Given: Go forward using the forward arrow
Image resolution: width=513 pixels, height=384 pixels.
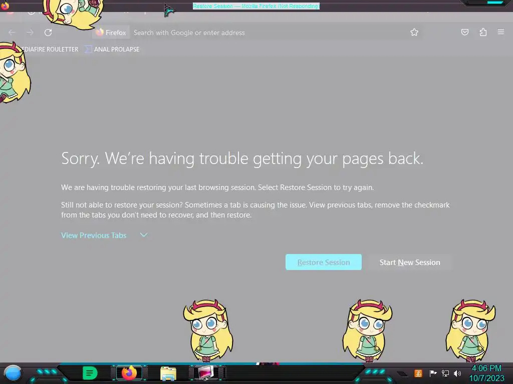Looking at the screenshot, I should [x=30, y=32].
